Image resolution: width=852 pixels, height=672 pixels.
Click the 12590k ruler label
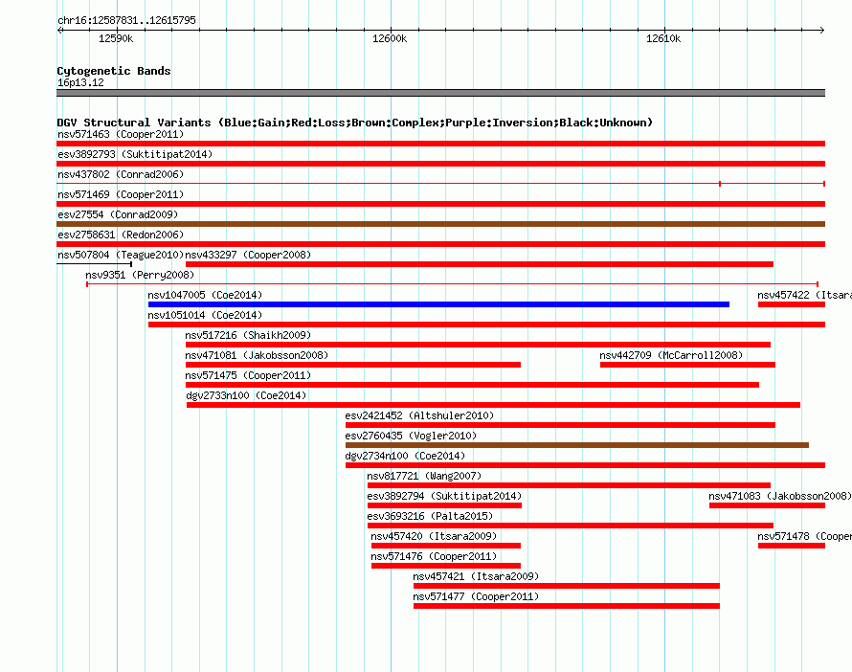pyautogui.click(x=116, y=38)
